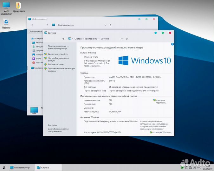Open Центр безопасности и обслуживания
214x171 pixels.
58,130
